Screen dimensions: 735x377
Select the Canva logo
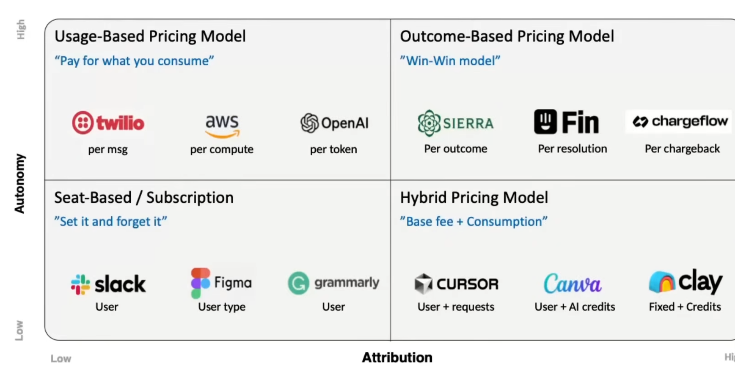[x=572, y=283]
